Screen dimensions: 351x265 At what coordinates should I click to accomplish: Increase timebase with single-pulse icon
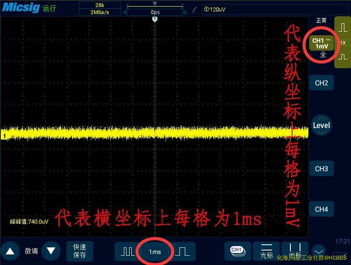click(182, 251)
